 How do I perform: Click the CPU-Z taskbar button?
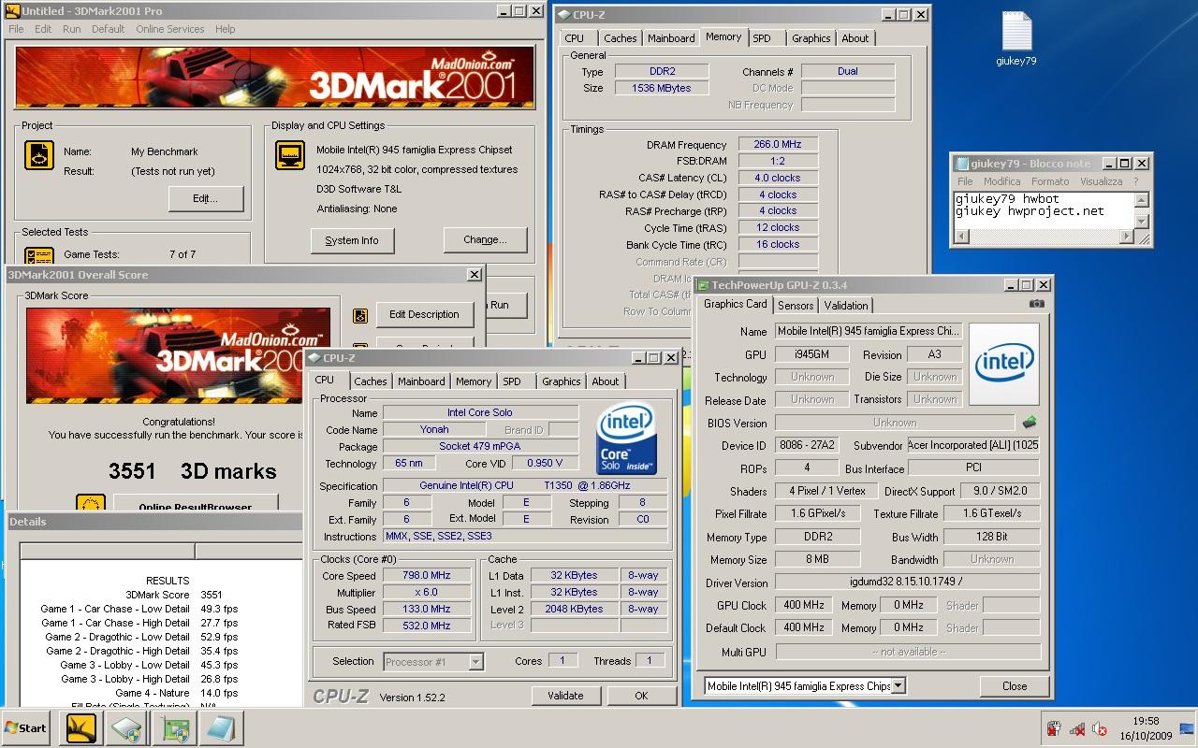(126, 728)
